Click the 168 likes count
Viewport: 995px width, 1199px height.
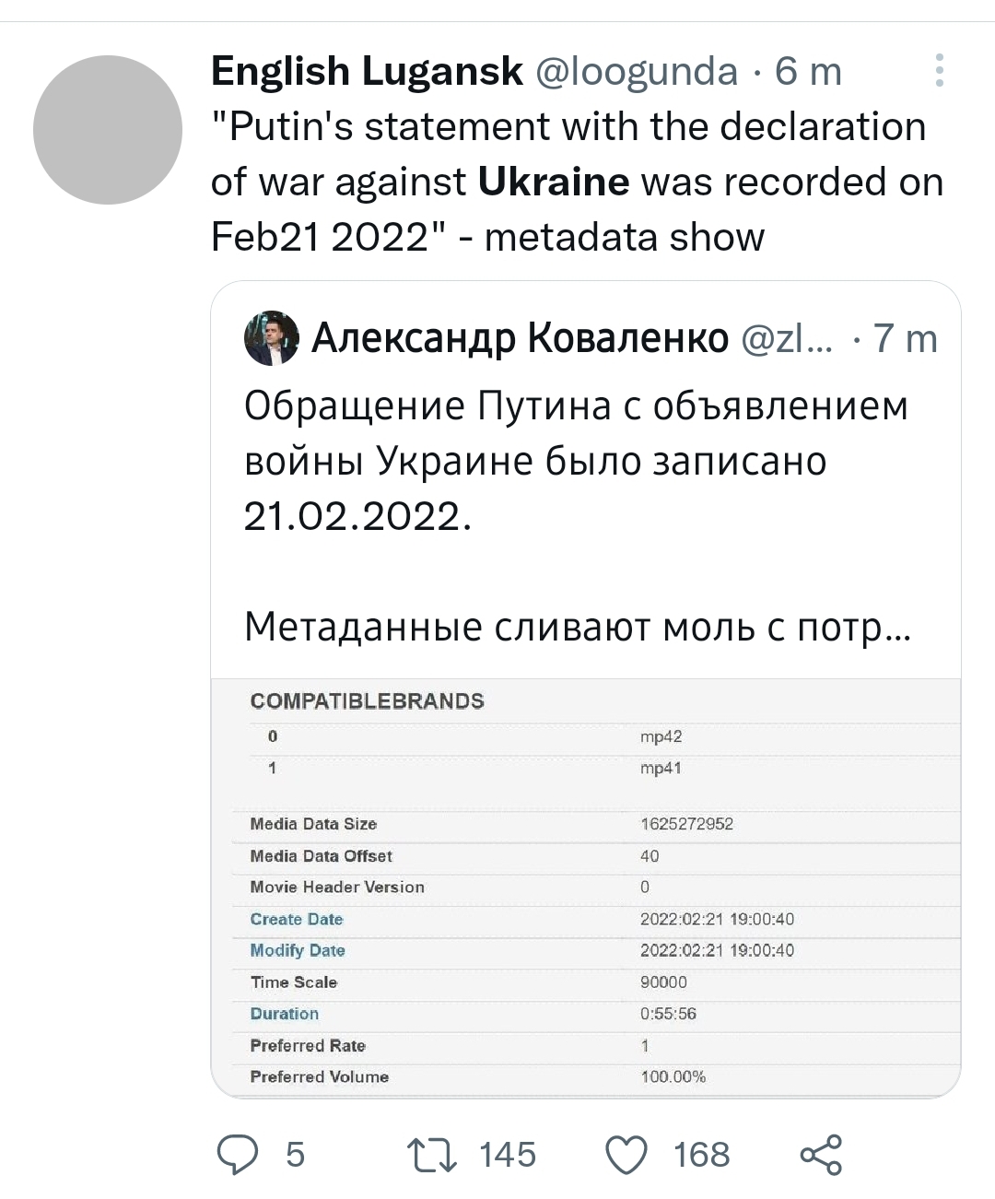[701, 1155]
